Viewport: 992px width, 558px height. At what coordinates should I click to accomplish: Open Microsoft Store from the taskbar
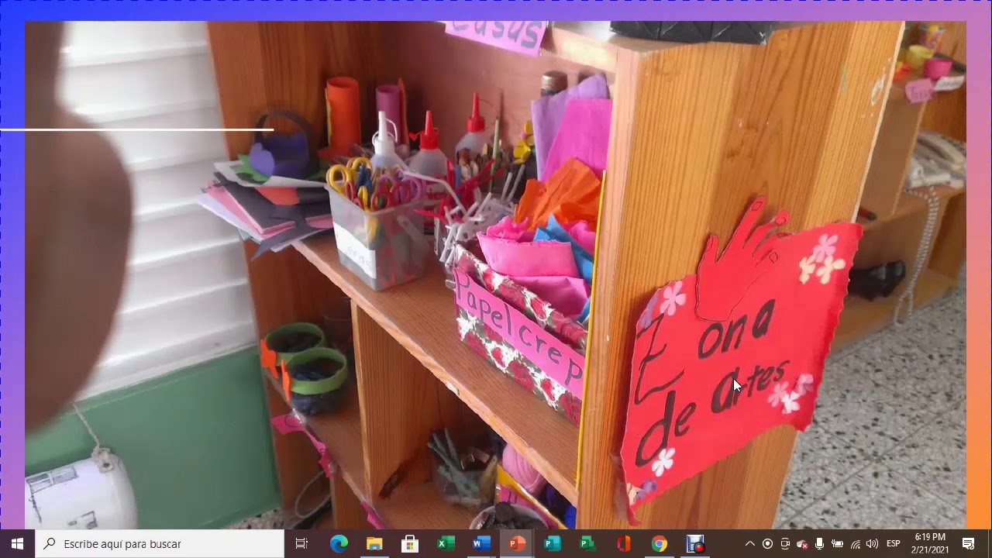coord(410,544)
